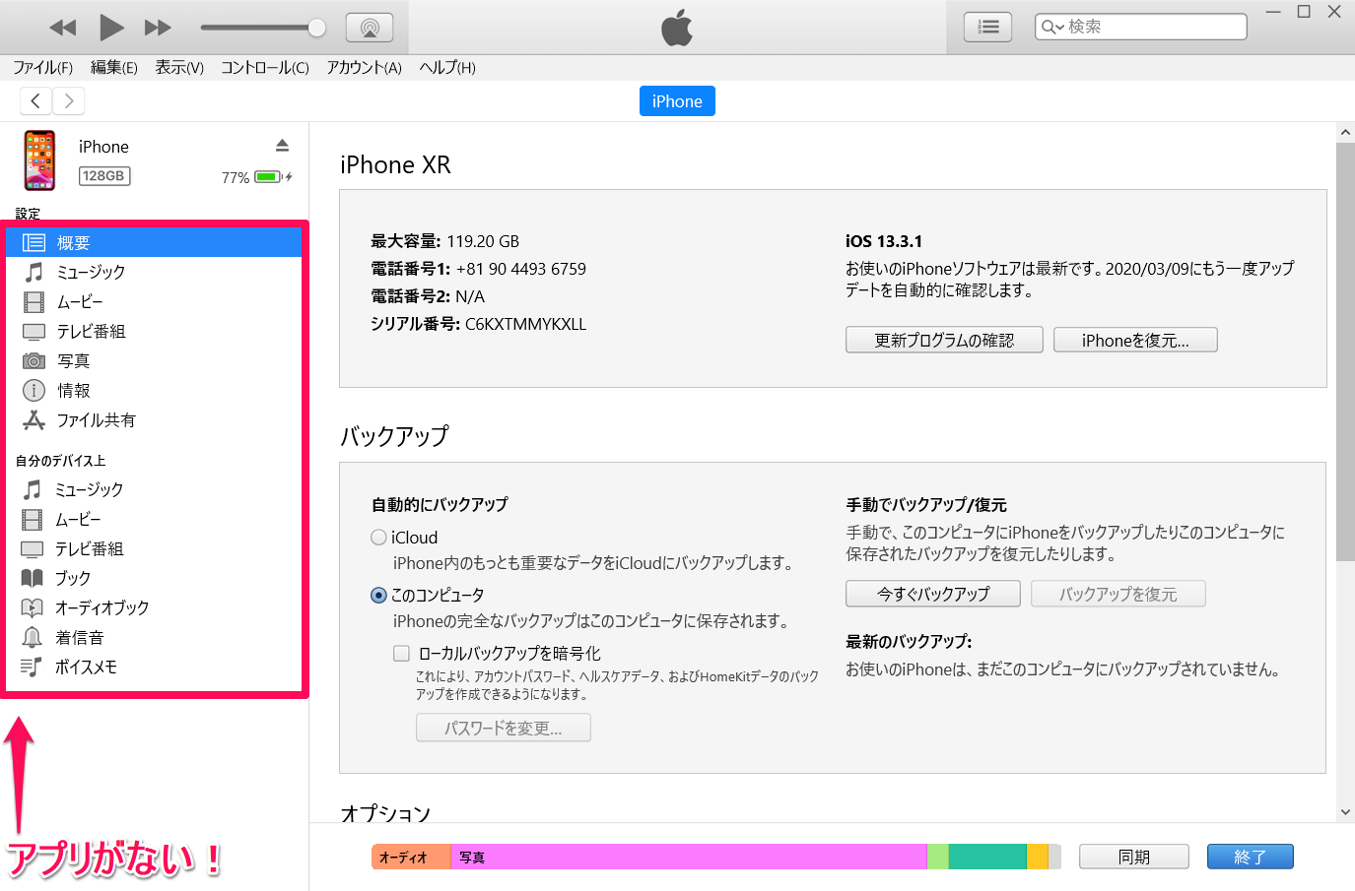The image size is (1355, 891).
Task: Select ミュージック under 設定
Action: tap(153, 272)
